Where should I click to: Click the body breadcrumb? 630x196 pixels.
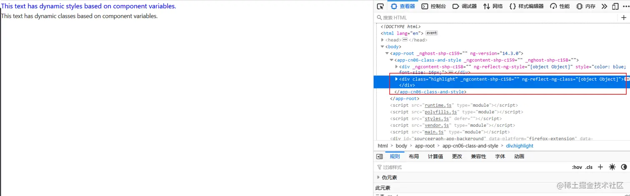pos(401,146)
